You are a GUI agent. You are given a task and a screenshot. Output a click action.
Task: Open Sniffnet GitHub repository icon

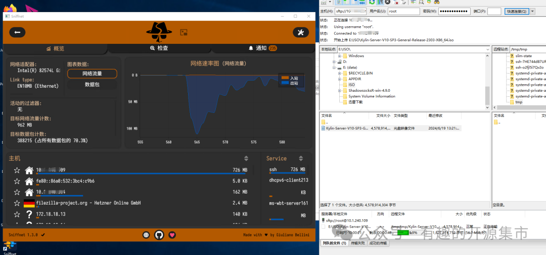(x=159, y=235)
